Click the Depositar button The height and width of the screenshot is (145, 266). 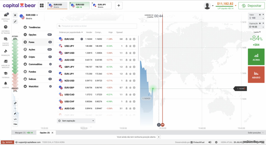coord(251,6)
